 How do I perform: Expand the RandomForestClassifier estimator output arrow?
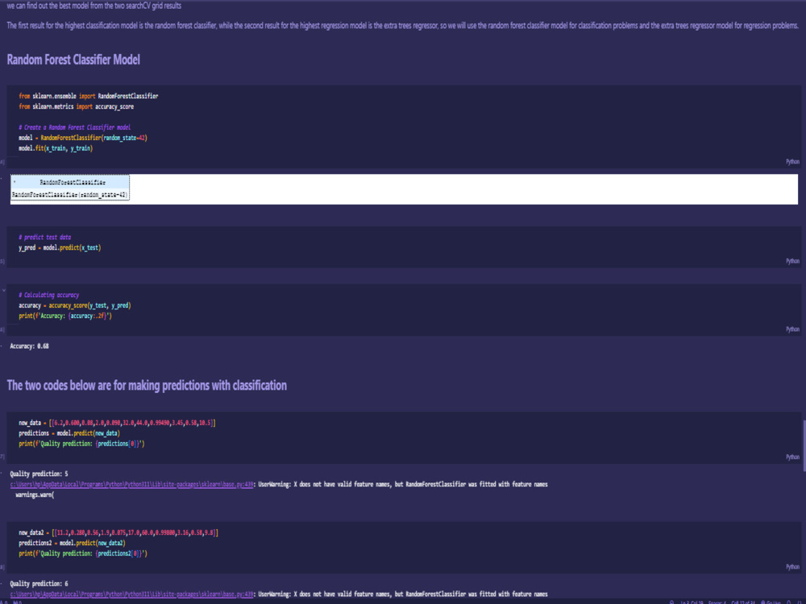(15, 182)
